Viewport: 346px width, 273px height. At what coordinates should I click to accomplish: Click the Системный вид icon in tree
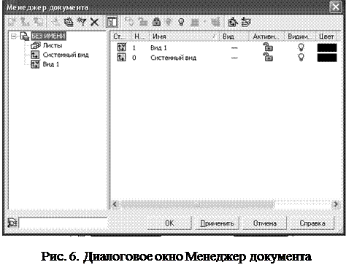35,55
